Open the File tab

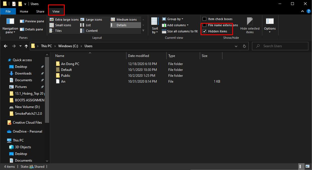8,11
